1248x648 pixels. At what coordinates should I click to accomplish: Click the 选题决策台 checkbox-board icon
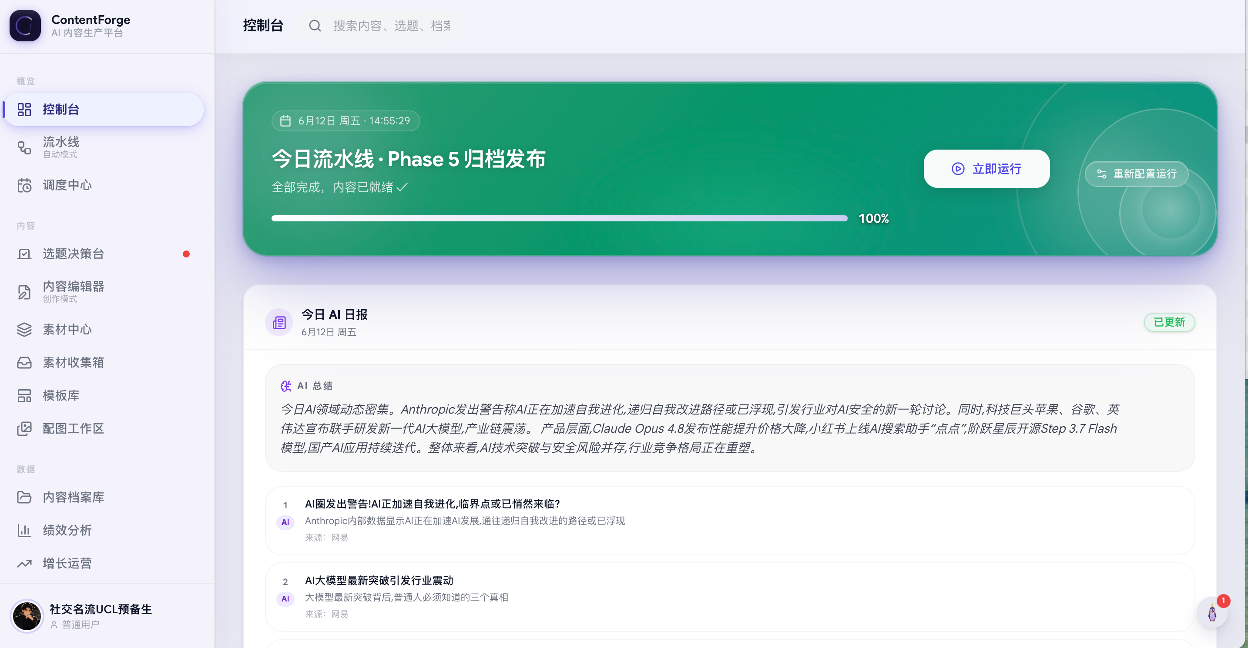24,254
